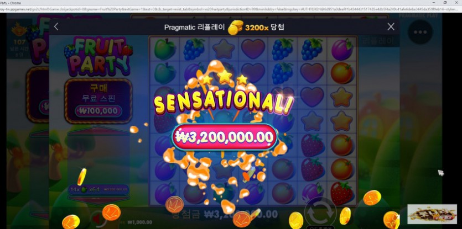This screenshot has width=462, height=229.
Task: Toggle the autoplay button under spin
Action: pos(320,227)
